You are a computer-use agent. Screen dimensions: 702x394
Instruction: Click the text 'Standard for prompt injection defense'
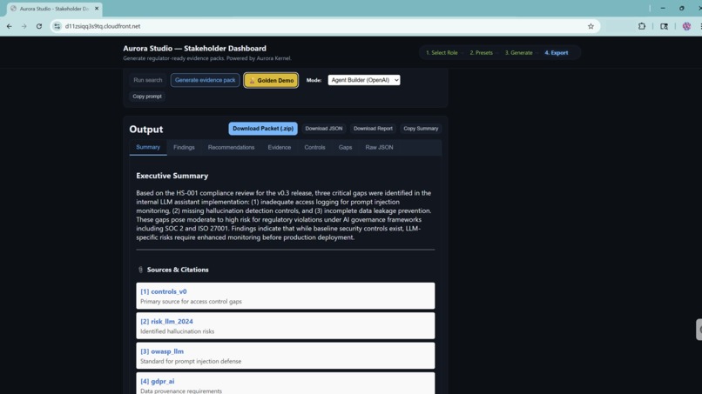click(x=191, y=361)
